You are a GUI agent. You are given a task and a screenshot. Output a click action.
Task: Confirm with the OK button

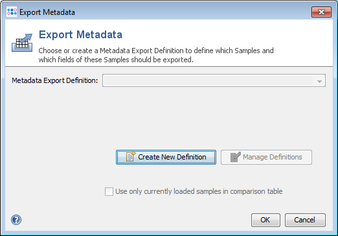pos(265,220)
